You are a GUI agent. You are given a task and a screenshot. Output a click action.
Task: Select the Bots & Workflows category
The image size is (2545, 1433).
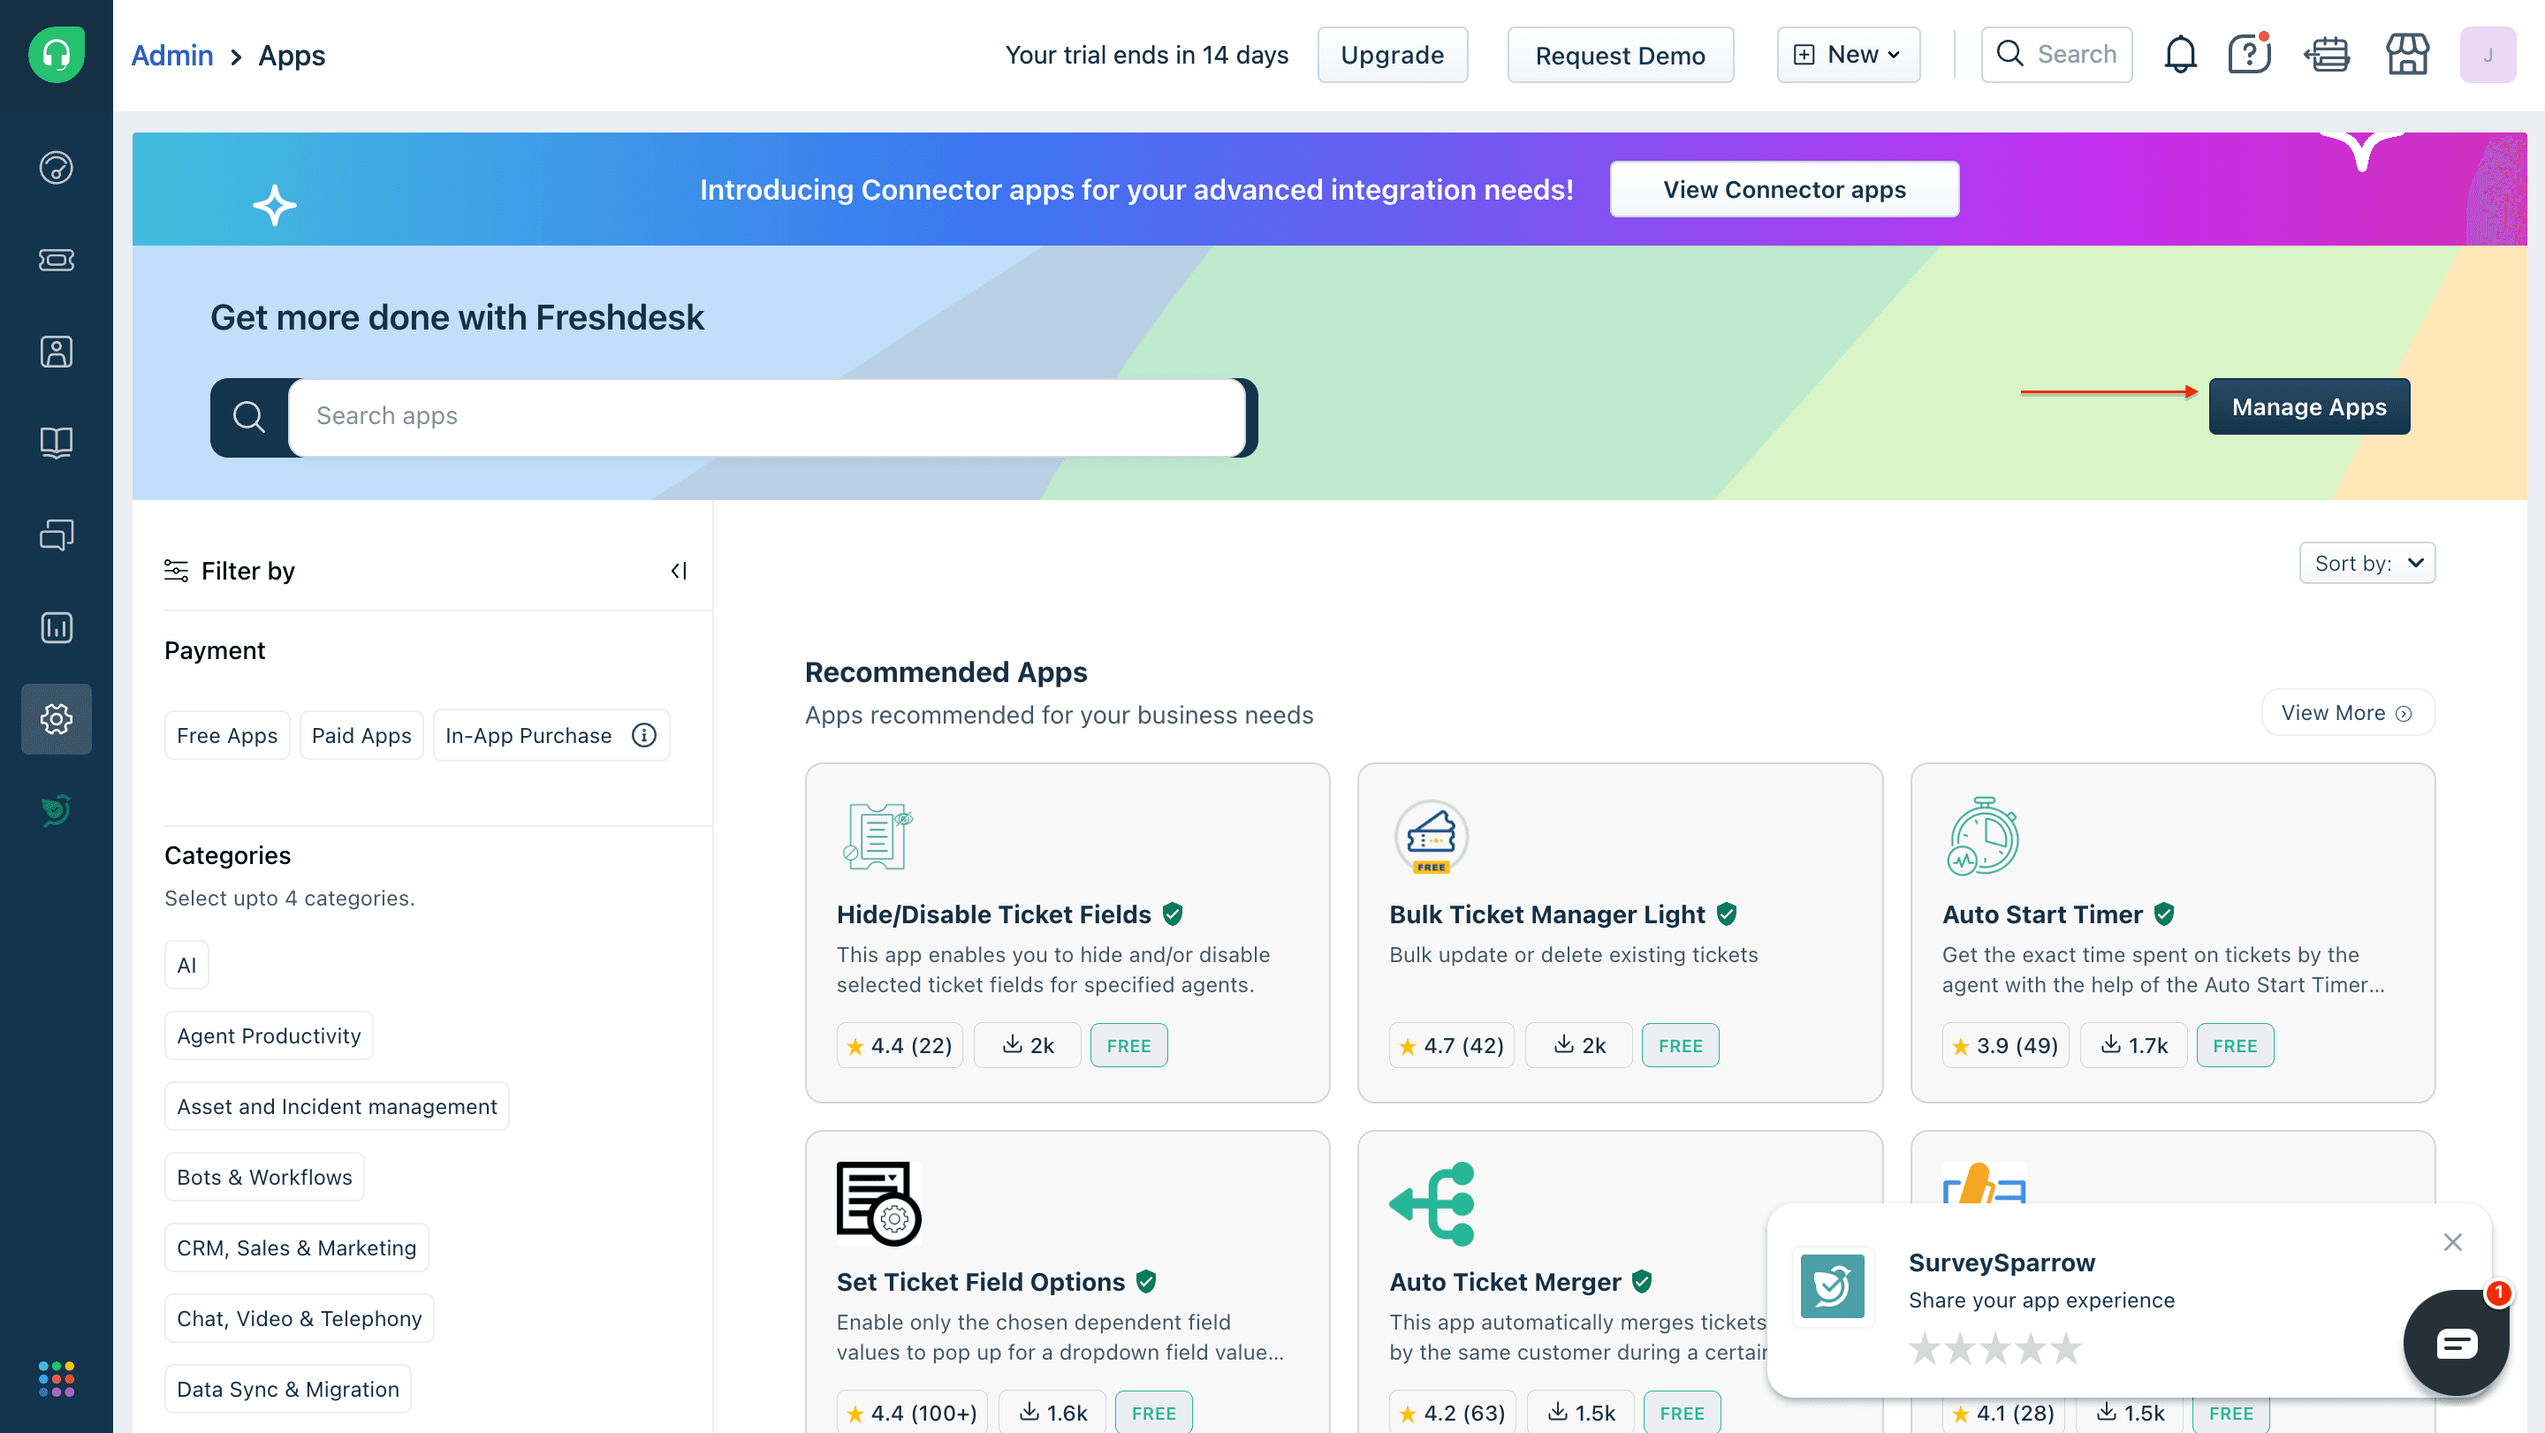coord(264,1177)
